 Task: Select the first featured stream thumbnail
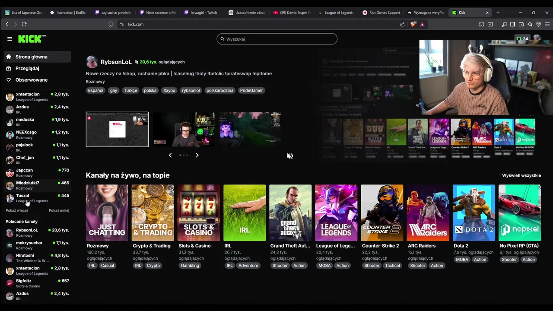(x=117, y=130)
